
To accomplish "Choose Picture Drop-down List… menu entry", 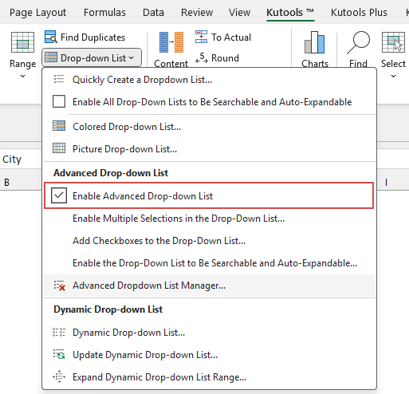I will [210, 149].
